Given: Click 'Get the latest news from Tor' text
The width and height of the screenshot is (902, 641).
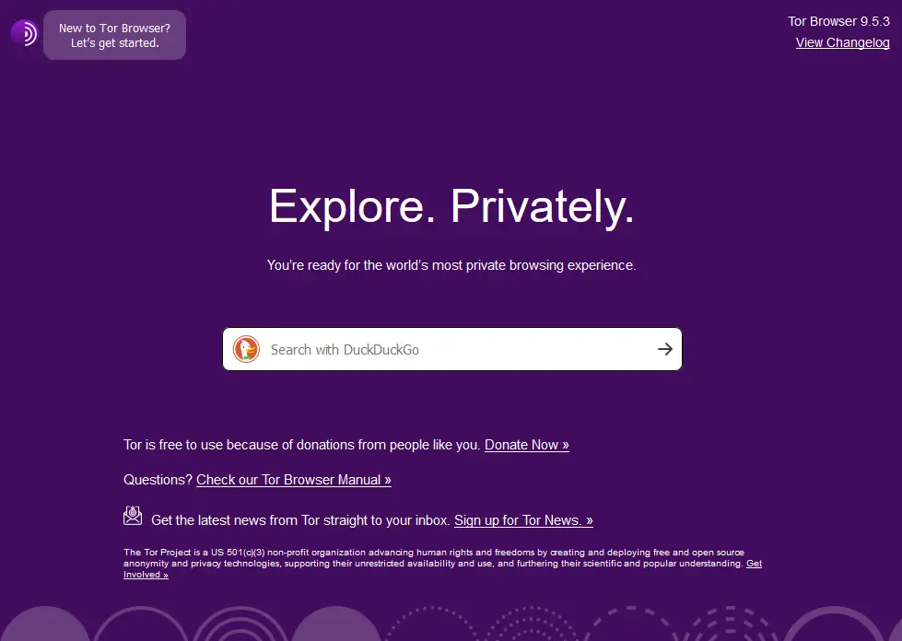Looking at the screenshot, I should tap(300, 520).
